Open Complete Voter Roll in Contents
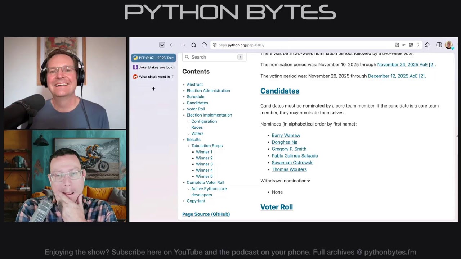The height and width of the screenshot is (259, 461). pos(205,182)
